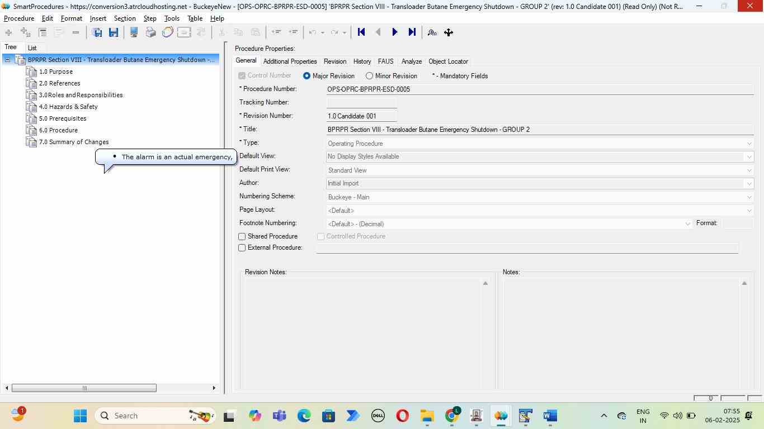Click the Tracking Number input field
The width and height of the screenshot is (764, 429).
pos(362,103)
